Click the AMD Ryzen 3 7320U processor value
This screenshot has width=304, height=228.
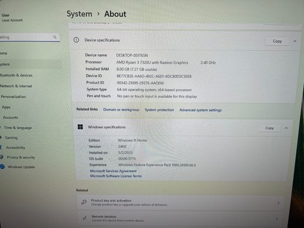[152, 63]
